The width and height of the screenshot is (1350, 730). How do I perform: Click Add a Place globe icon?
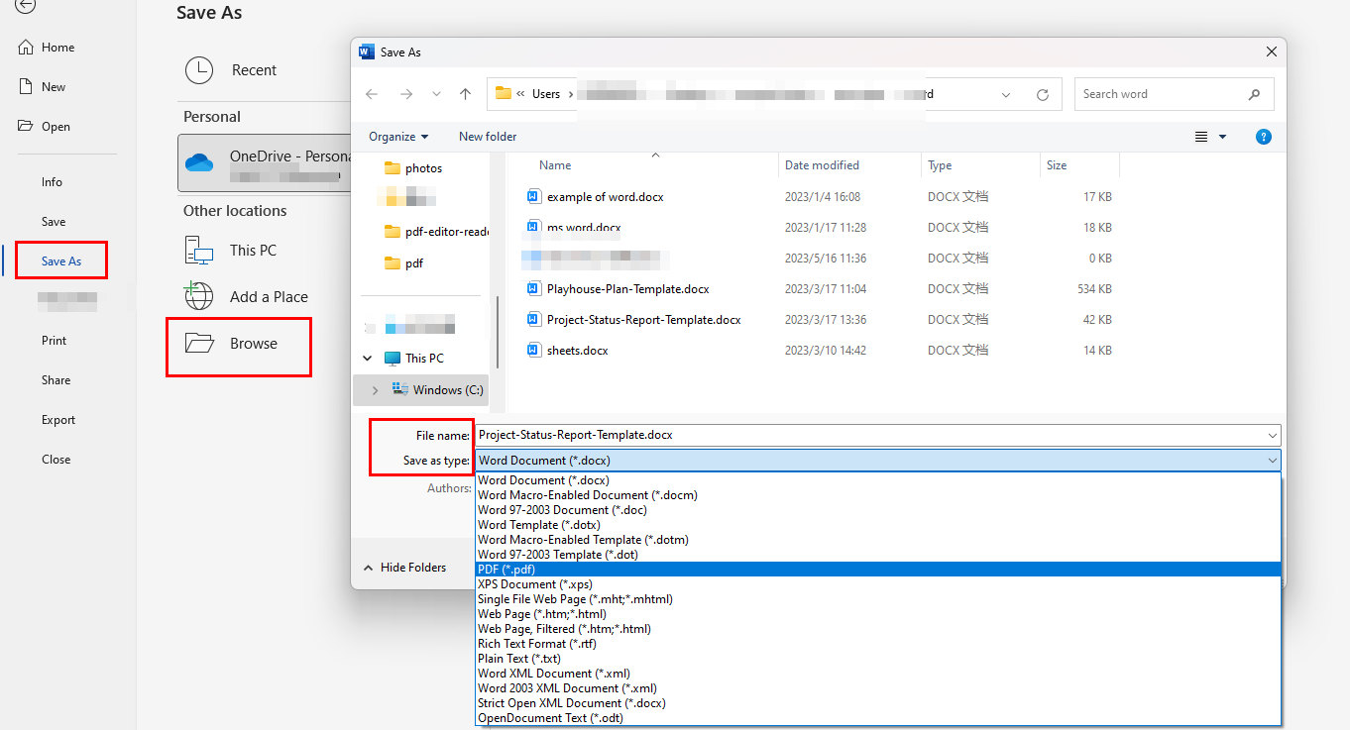tap(199, 296)
